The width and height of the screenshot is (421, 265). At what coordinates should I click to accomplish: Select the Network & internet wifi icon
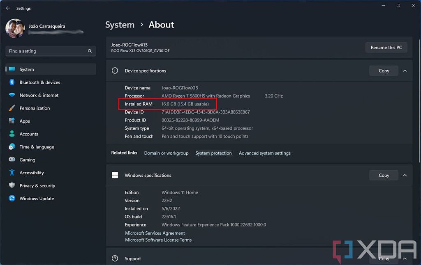point(12,95)
